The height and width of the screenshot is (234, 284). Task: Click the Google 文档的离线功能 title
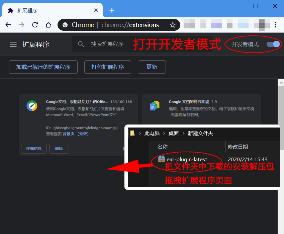[x=189, y=102]
